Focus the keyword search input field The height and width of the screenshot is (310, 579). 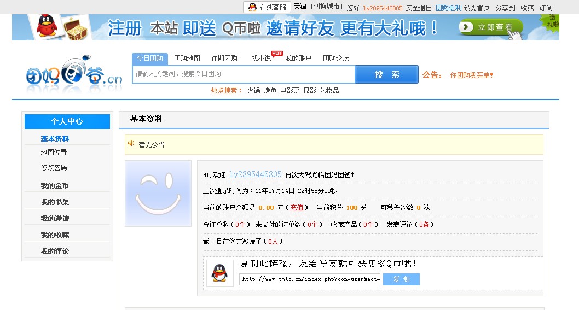(x=244, y=74)
